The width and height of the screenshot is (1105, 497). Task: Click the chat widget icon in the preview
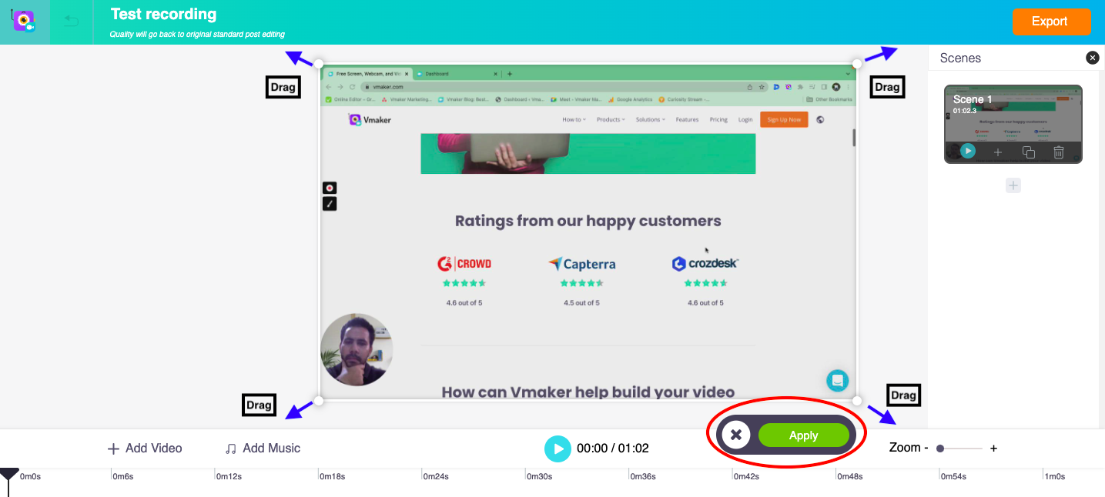(x=838, y=380)
